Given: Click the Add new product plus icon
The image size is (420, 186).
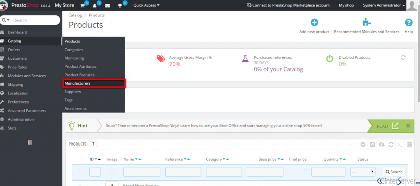Looking at the screenshot, I should click(314, 22).
